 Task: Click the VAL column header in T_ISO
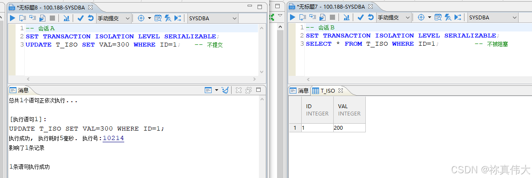(x=349, y=110)
